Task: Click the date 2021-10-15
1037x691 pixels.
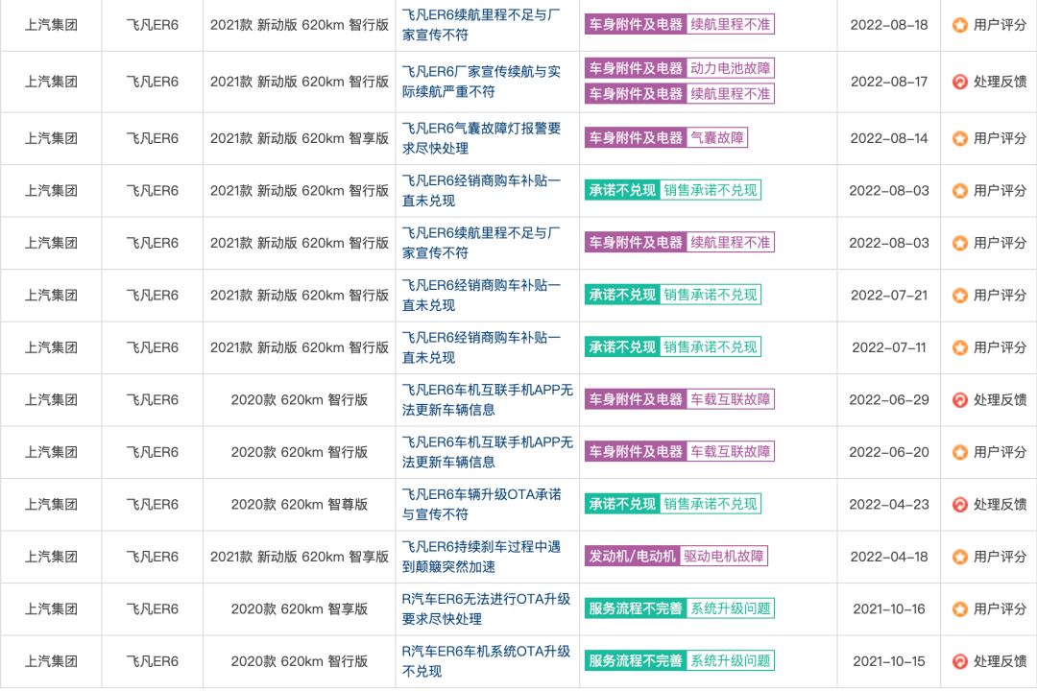Action: pos(889,661)
